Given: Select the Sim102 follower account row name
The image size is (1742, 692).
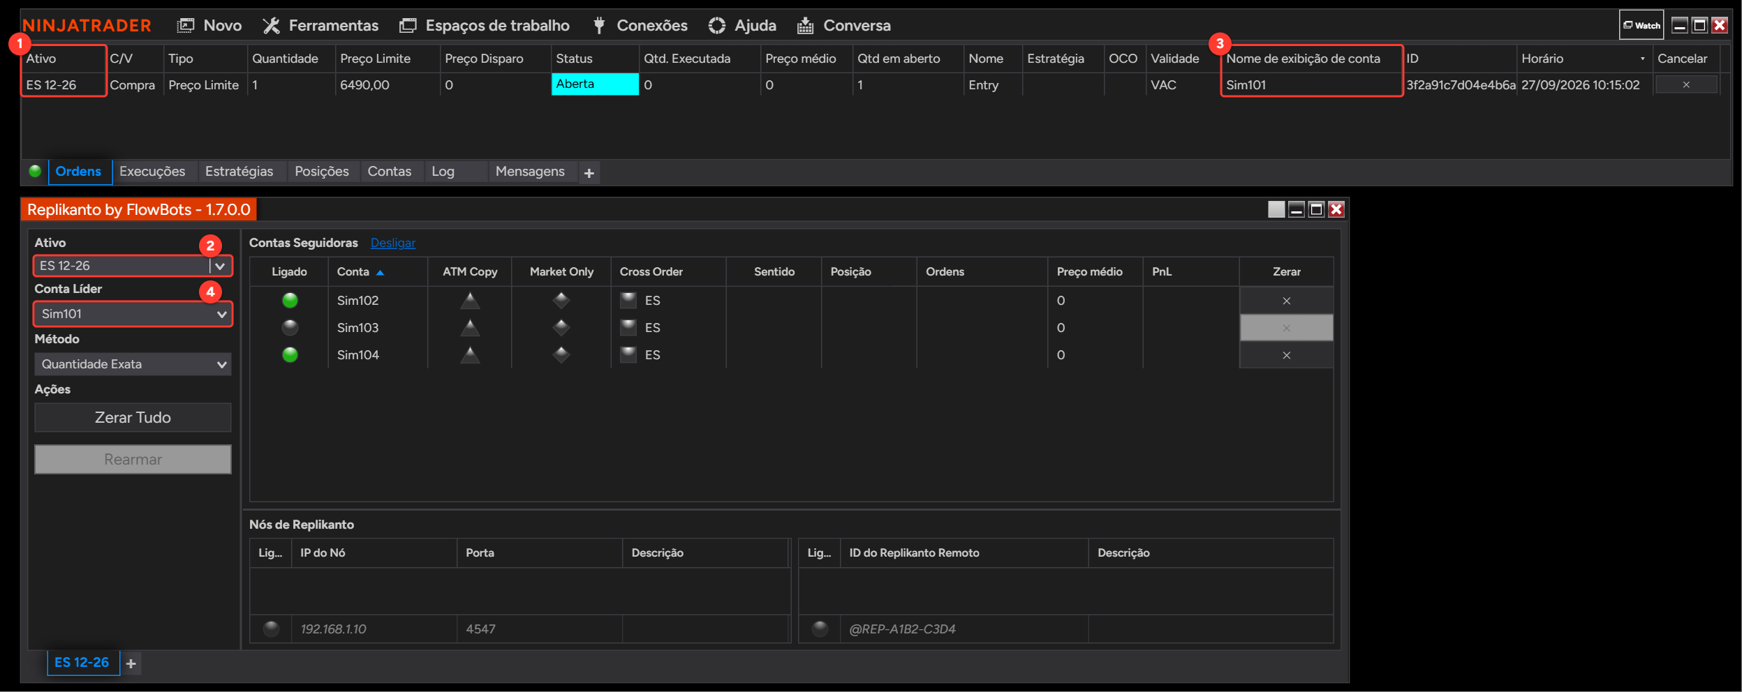Looking at the screenshot, I should pos(358,301).
